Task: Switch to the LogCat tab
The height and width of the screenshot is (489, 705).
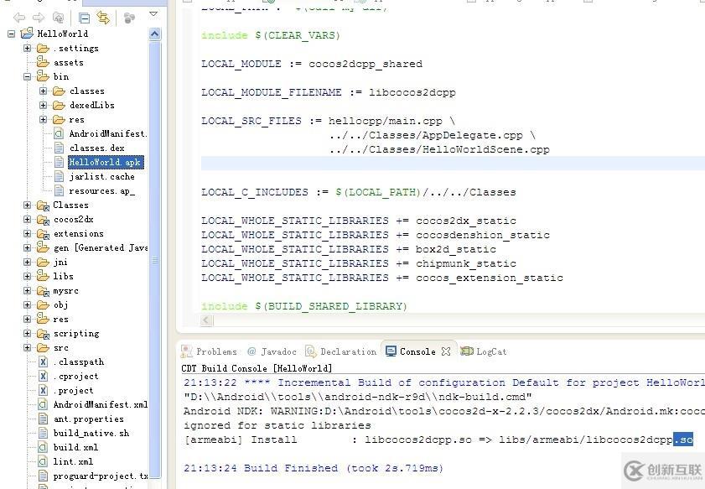Action: click(x=484, y=351)
